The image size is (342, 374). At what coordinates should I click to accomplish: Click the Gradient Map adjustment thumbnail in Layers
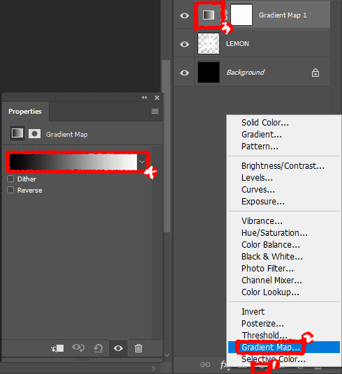209,15
